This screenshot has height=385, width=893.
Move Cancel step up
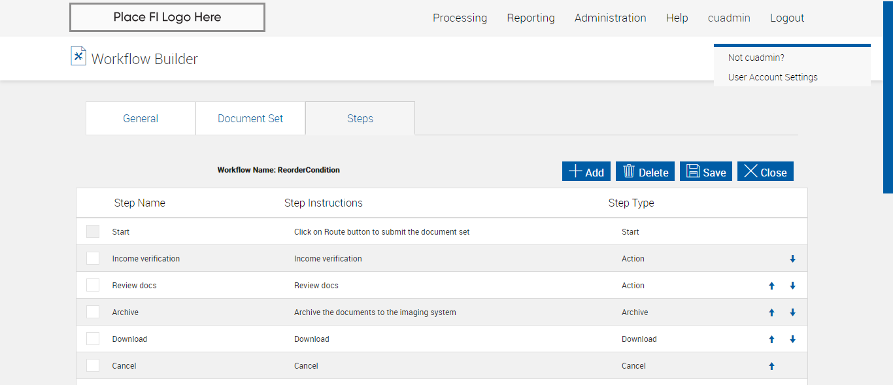(x=771, y=366)
